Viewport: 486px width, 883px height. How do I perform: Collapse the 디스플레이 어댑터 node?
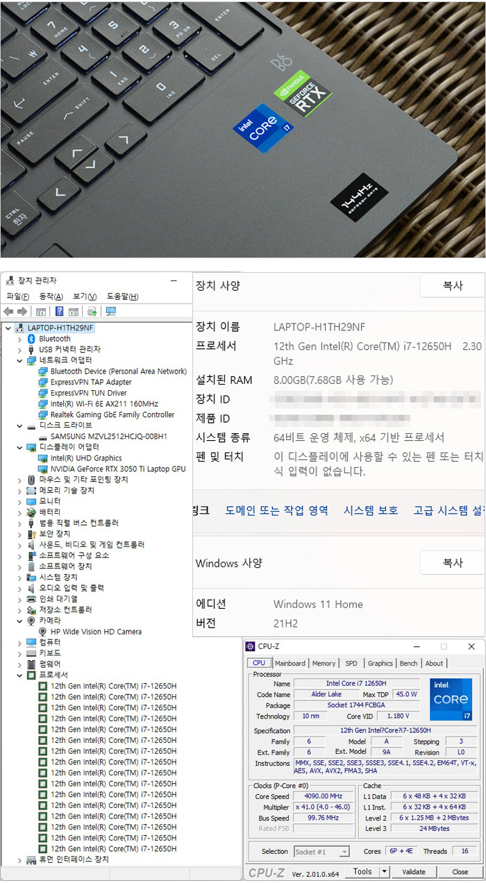point(19,447)
